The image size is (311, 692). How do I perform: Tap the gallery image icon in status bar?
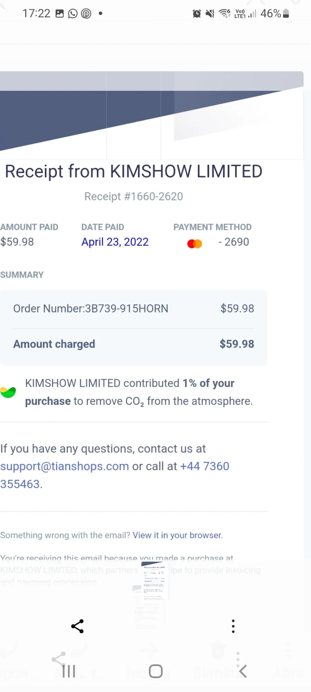coord(60,13)
